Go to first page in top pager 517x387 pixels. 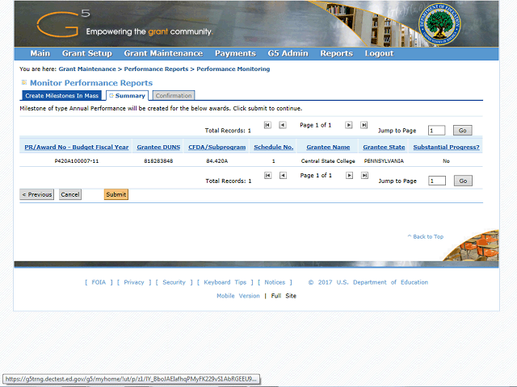pos(267,125)
